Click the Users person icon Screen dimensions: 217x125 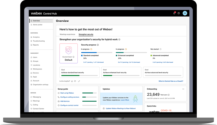tap(31, 57)
